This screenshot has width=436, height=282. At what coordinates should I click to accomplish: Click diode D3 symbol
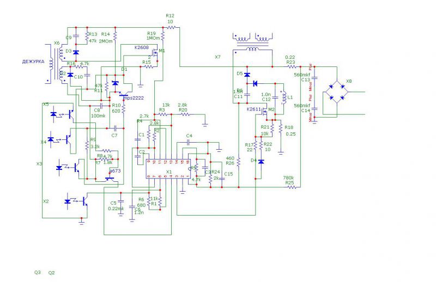(76, 52)
